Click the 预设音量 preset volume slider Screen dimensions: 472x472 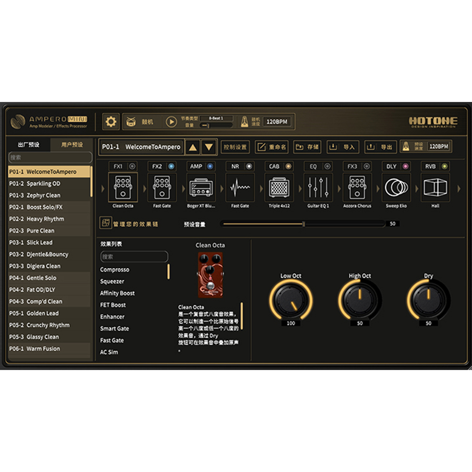pyautogui.click(x=302, y=224)
